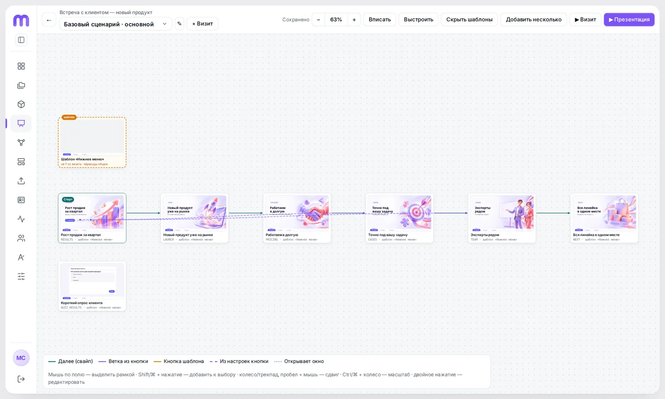Open the 3D box icon in sidebar

[21, 104]
